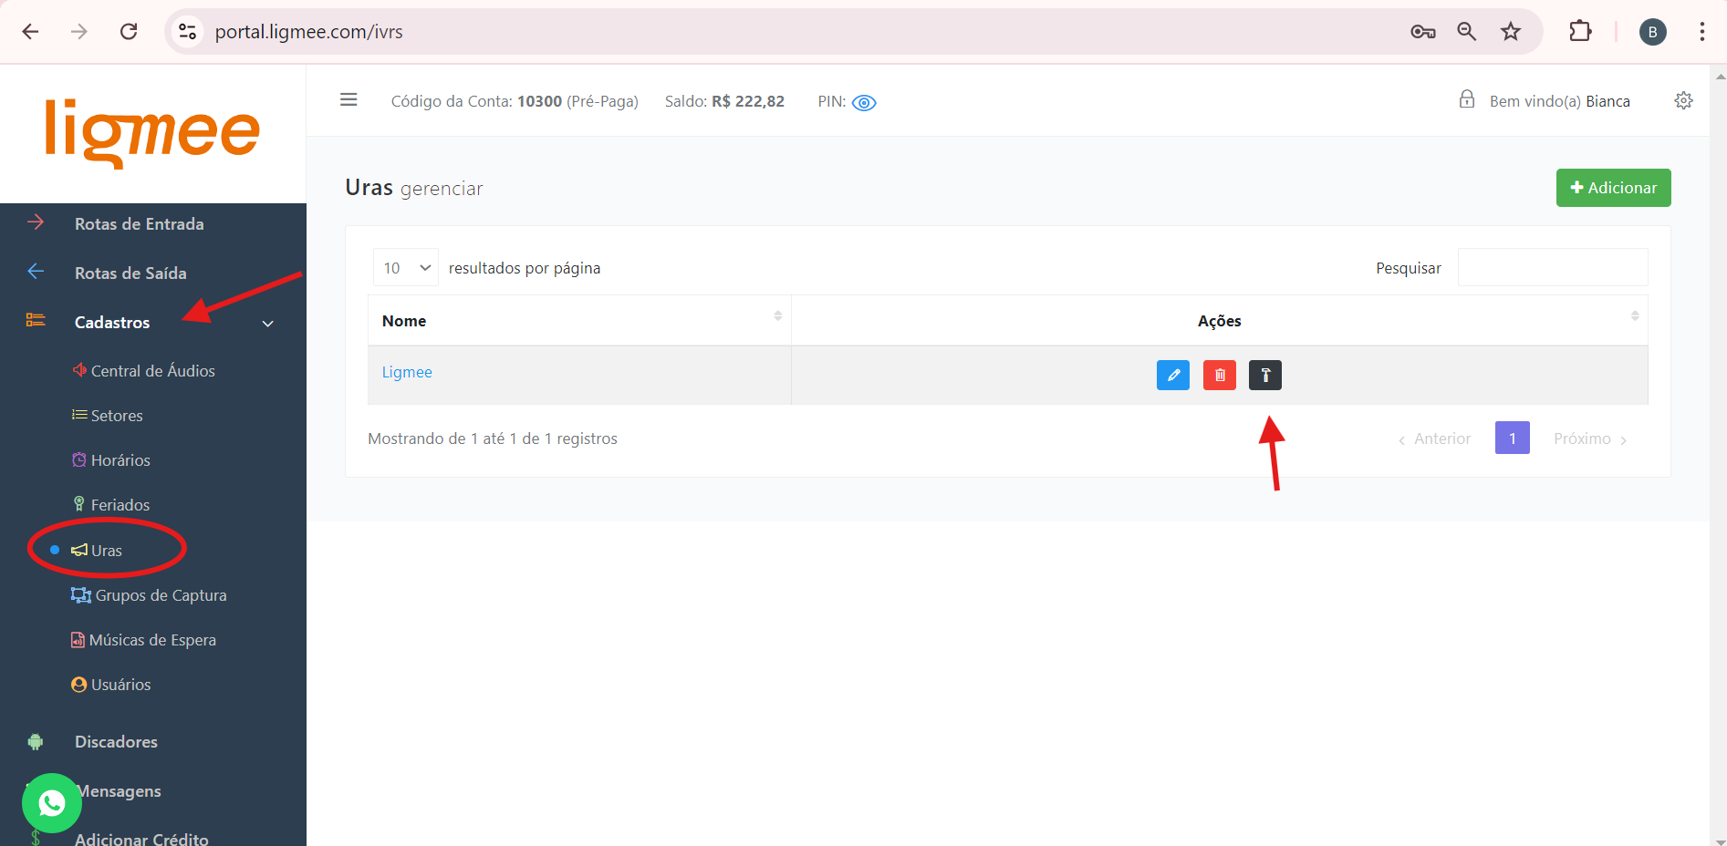Image resolution: width=1727 pixels, height=846 pixels.
Task: Open Músicas de Espera page
Action: point(152,640)
